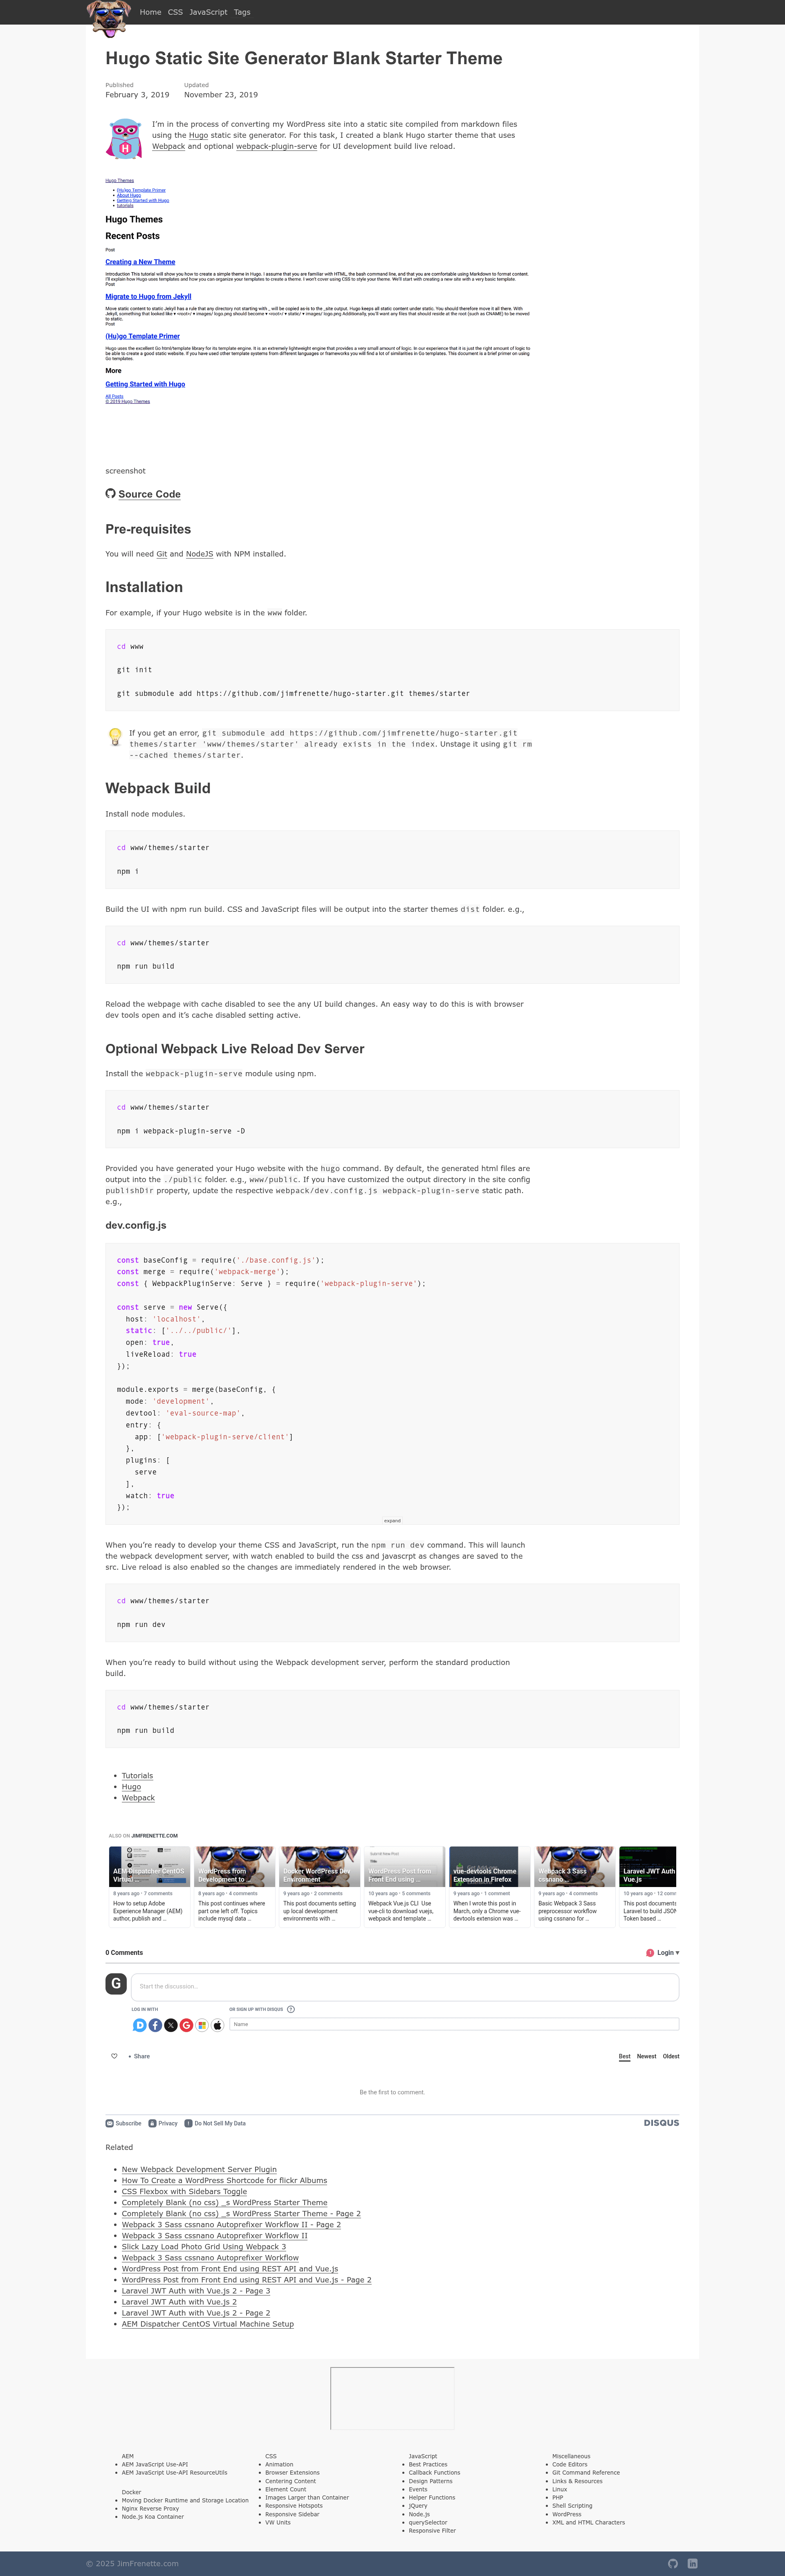Image resolution: width=785 pixels, height=2576 pixels.
Task: Log in with the Disqus icon
Action: point(140,2025)
